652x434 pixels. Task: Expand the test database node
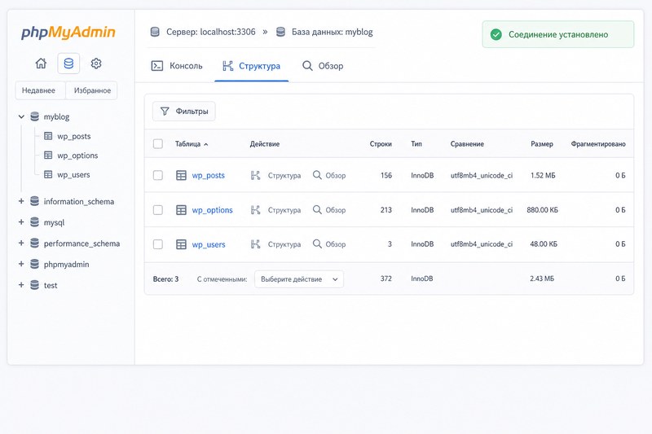point(21,284)
